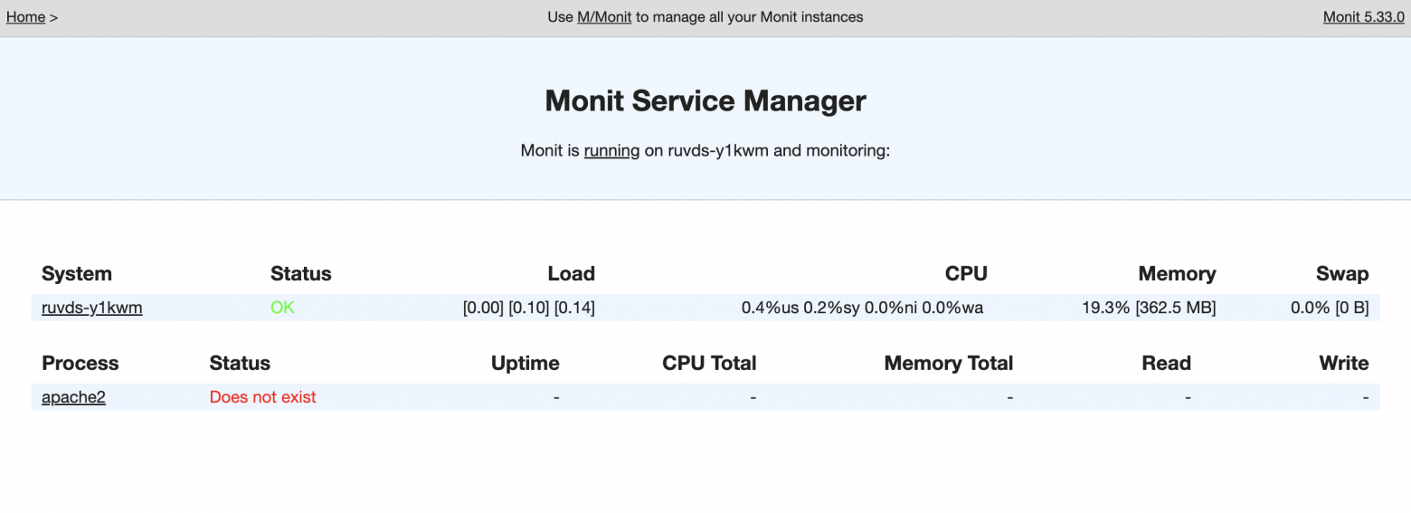Open the ruvds-y1kwm system link
The image size is (1411, 513).
(x=91, y=308)
